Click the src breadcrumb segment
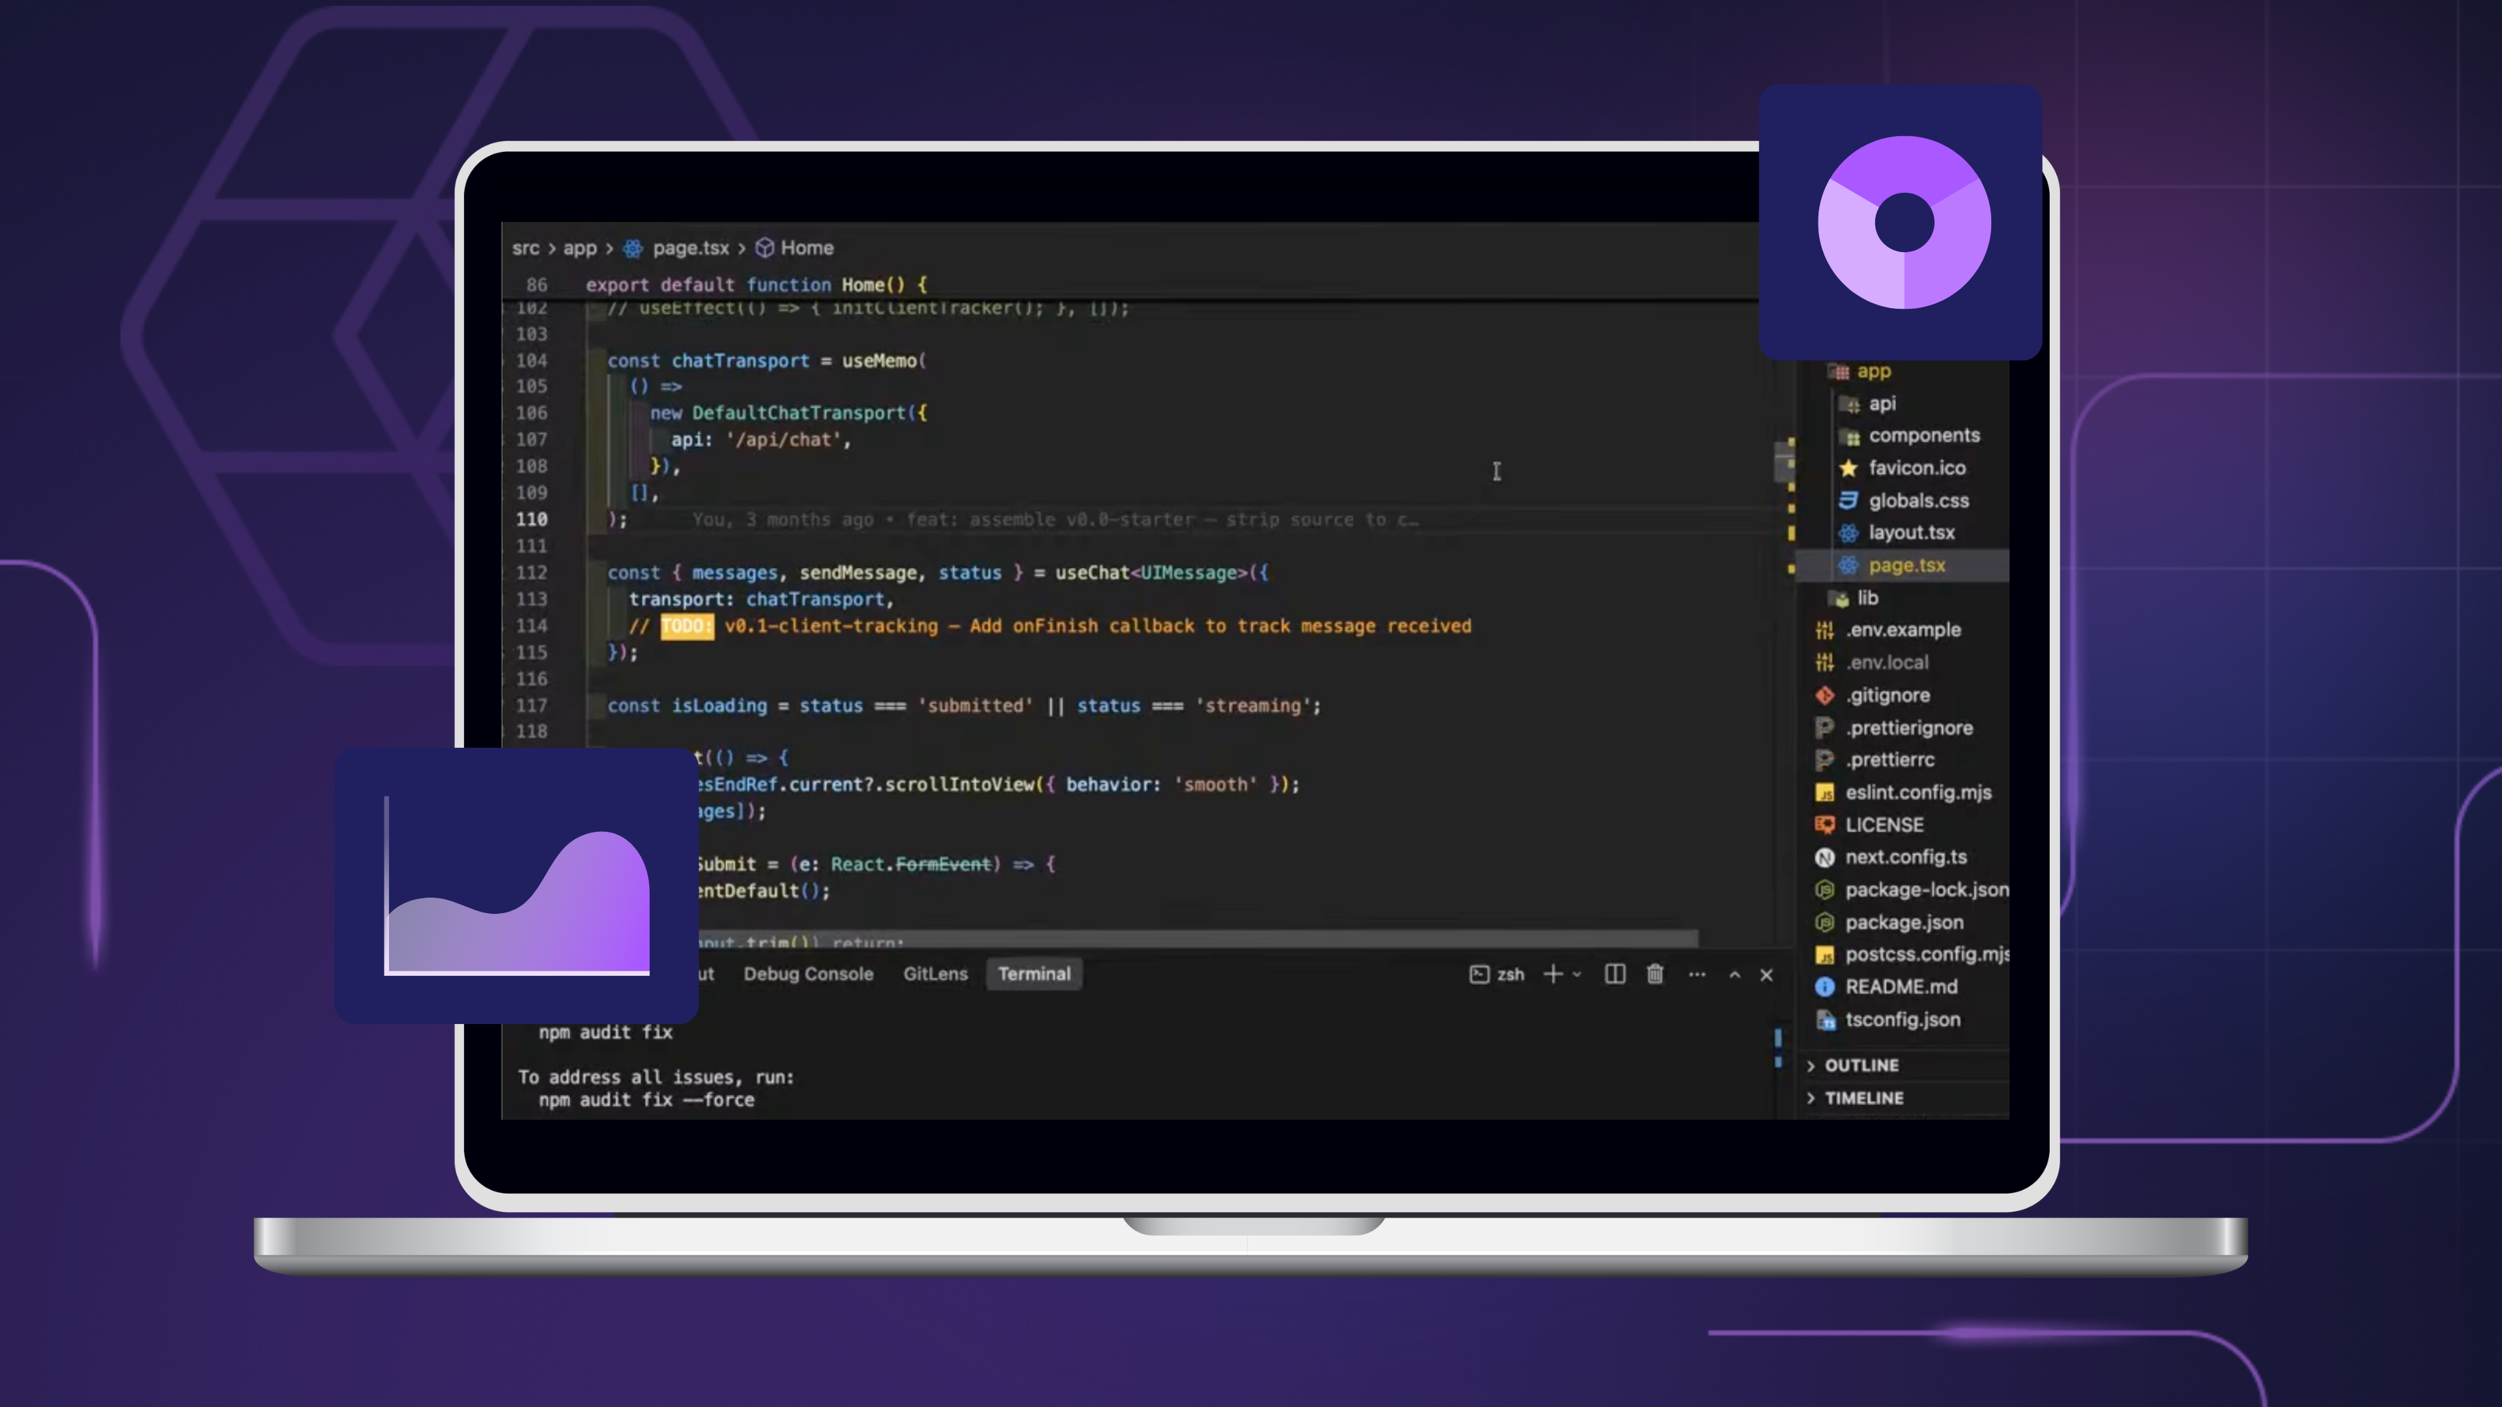Viewport: 2502px width, 1407px height. point(525,248)
